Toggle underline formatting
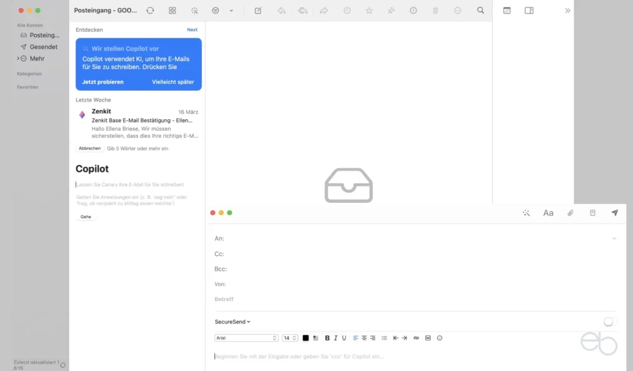Screen dimensions: 633x371 344,338
